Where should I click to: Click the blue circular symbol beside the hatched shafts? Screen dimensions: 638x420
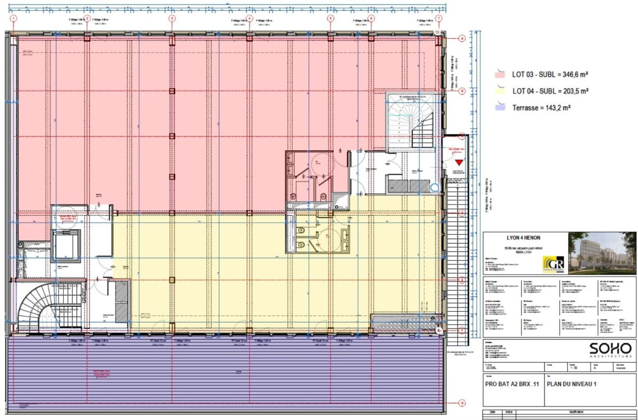tap(435, 187)
